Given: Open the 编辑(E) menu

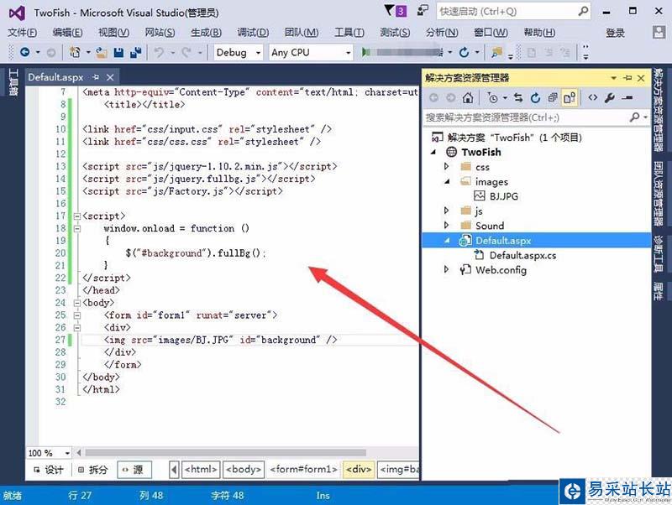Looking at the screenshot, I should (67, 33).
